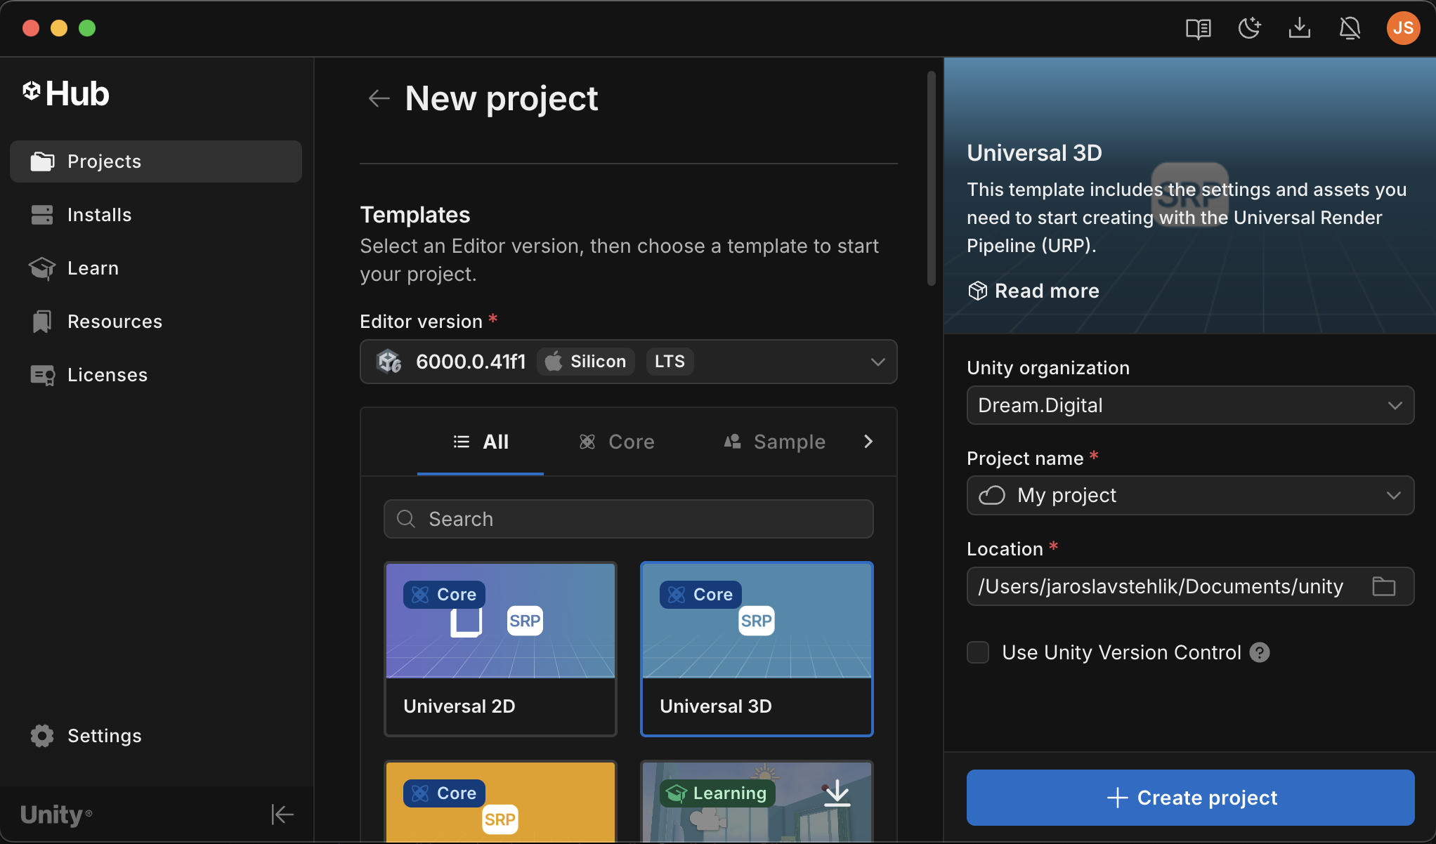This screenshot has height=844, width=1436.
Task: Click the help icon next to Version Control
Action: click(x=1260, y=652)
